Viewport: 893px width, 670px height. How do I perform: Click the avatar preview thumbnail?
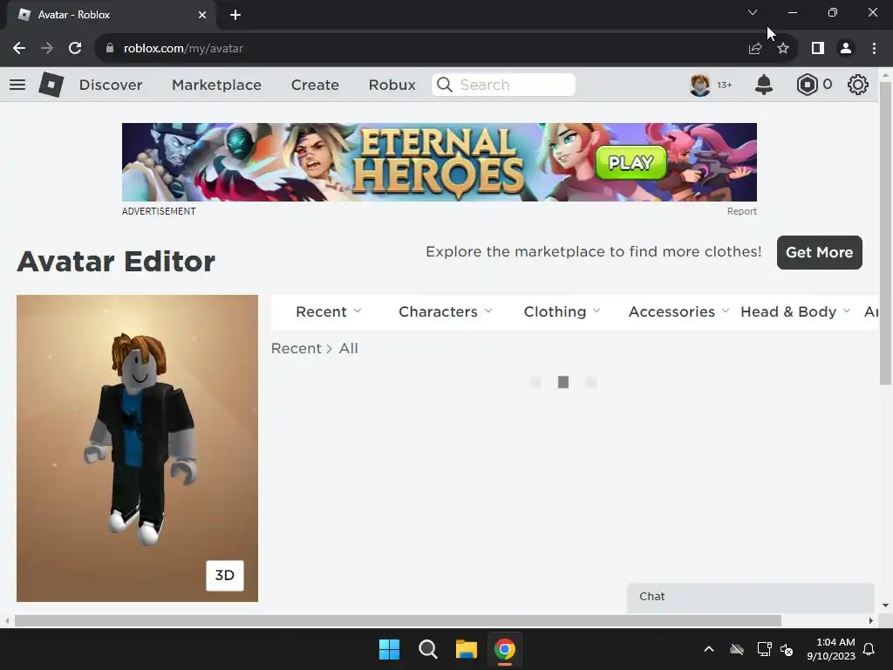click(x=137, y=448)
